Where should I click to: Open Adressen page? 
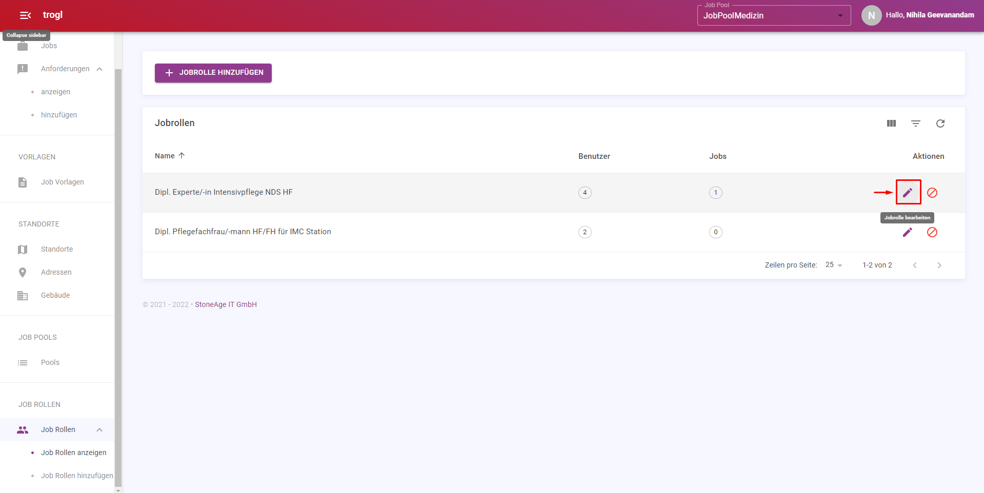pos(56,272)
